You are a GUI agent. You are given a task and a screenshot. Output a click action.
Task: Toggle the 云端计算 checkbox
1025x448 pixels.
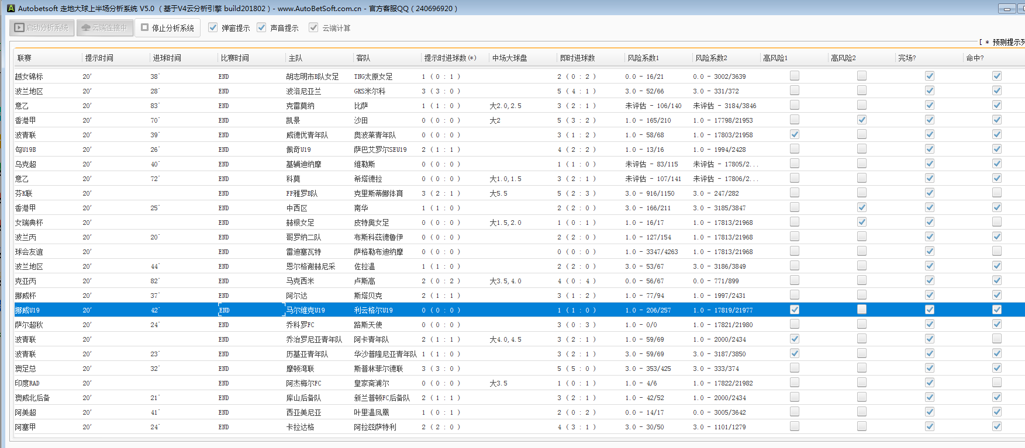coord(313,27)
